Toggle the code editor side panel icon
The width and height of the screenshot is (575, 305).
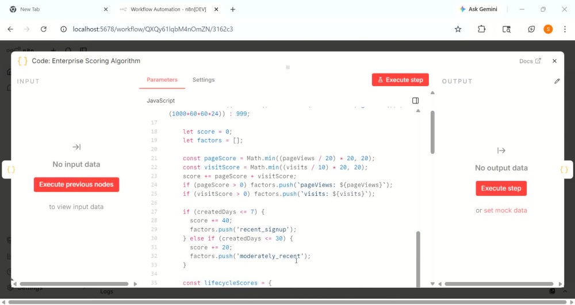(416, 101)
